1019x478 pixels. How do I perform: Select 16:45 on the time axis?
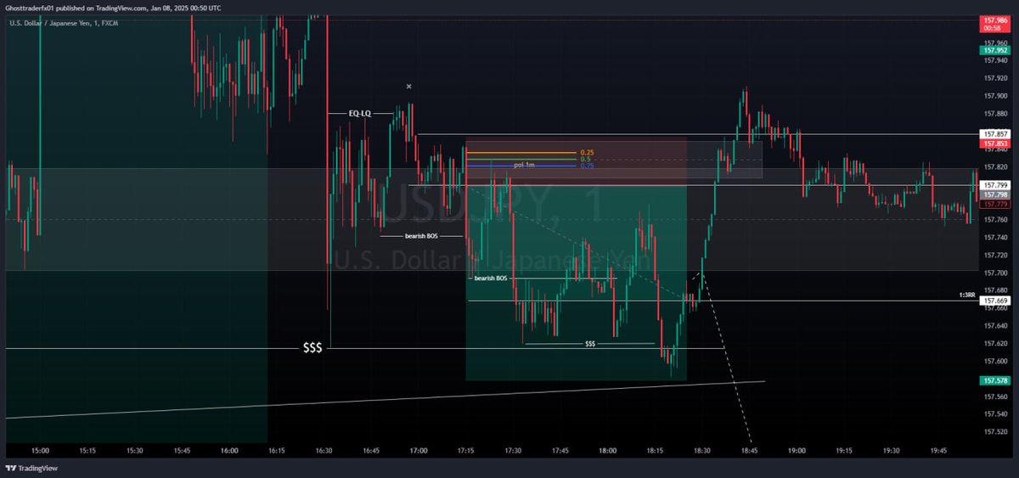point(371,451)
